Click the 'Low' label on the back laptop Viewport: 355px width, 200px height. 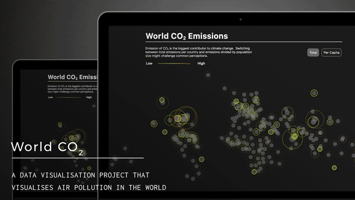click(50, 97)
